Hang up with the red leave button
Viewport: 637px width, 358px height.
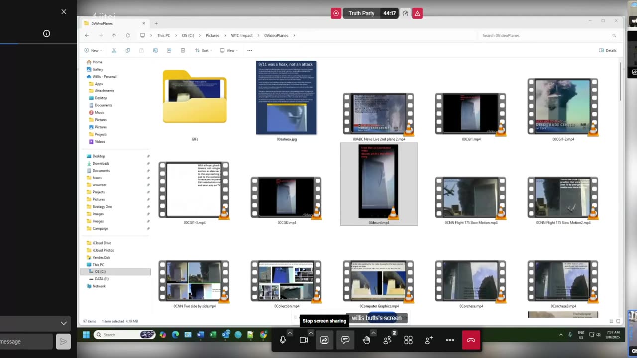(471, 340)
